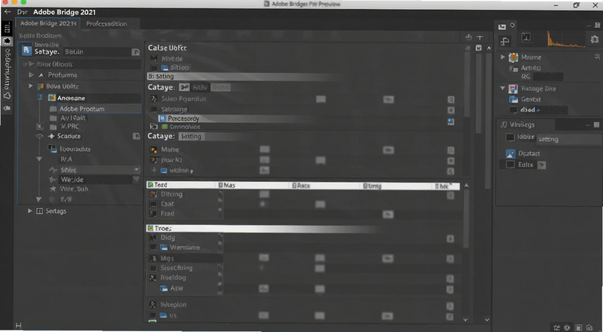
Task: Click the page icon at end of Scadute row
Action: [136, 136]
